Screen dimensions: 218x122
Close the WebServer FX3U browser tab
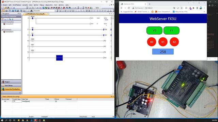[x=145, y=4]
